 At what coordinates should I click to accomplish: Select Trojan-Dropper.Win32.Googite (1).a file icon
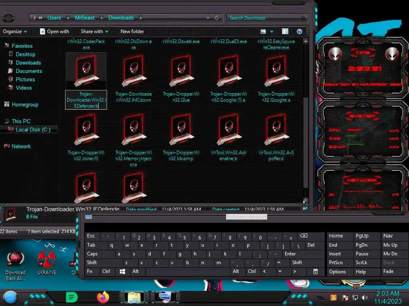(x=228, y=71)
